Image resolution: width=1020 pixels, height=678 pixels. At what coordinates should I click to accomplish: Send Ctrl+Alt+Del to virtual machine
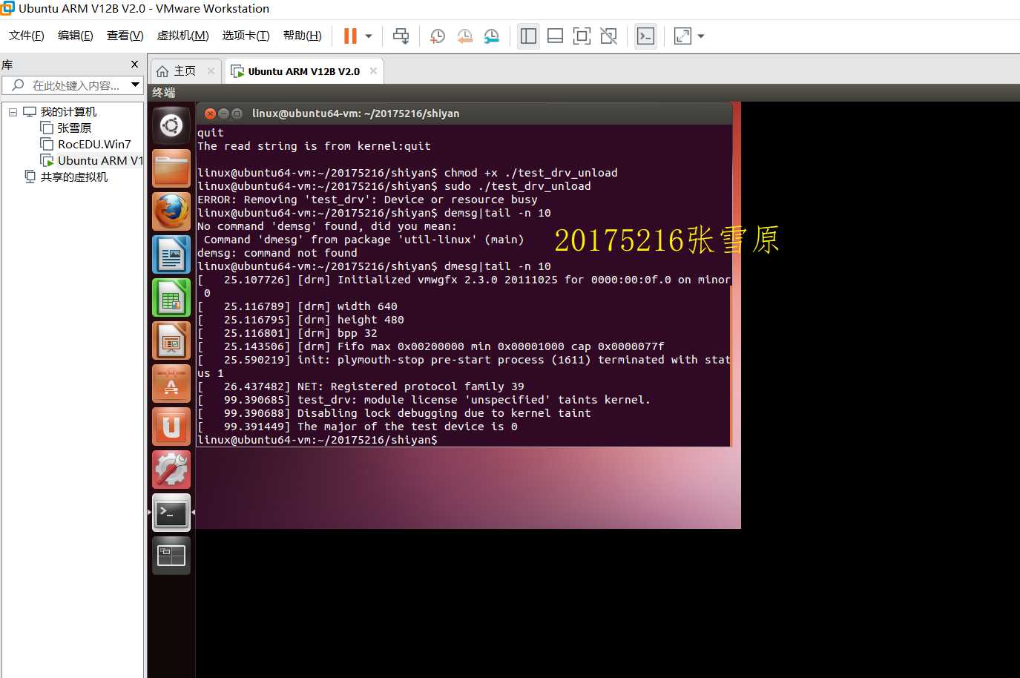[401, 36]
